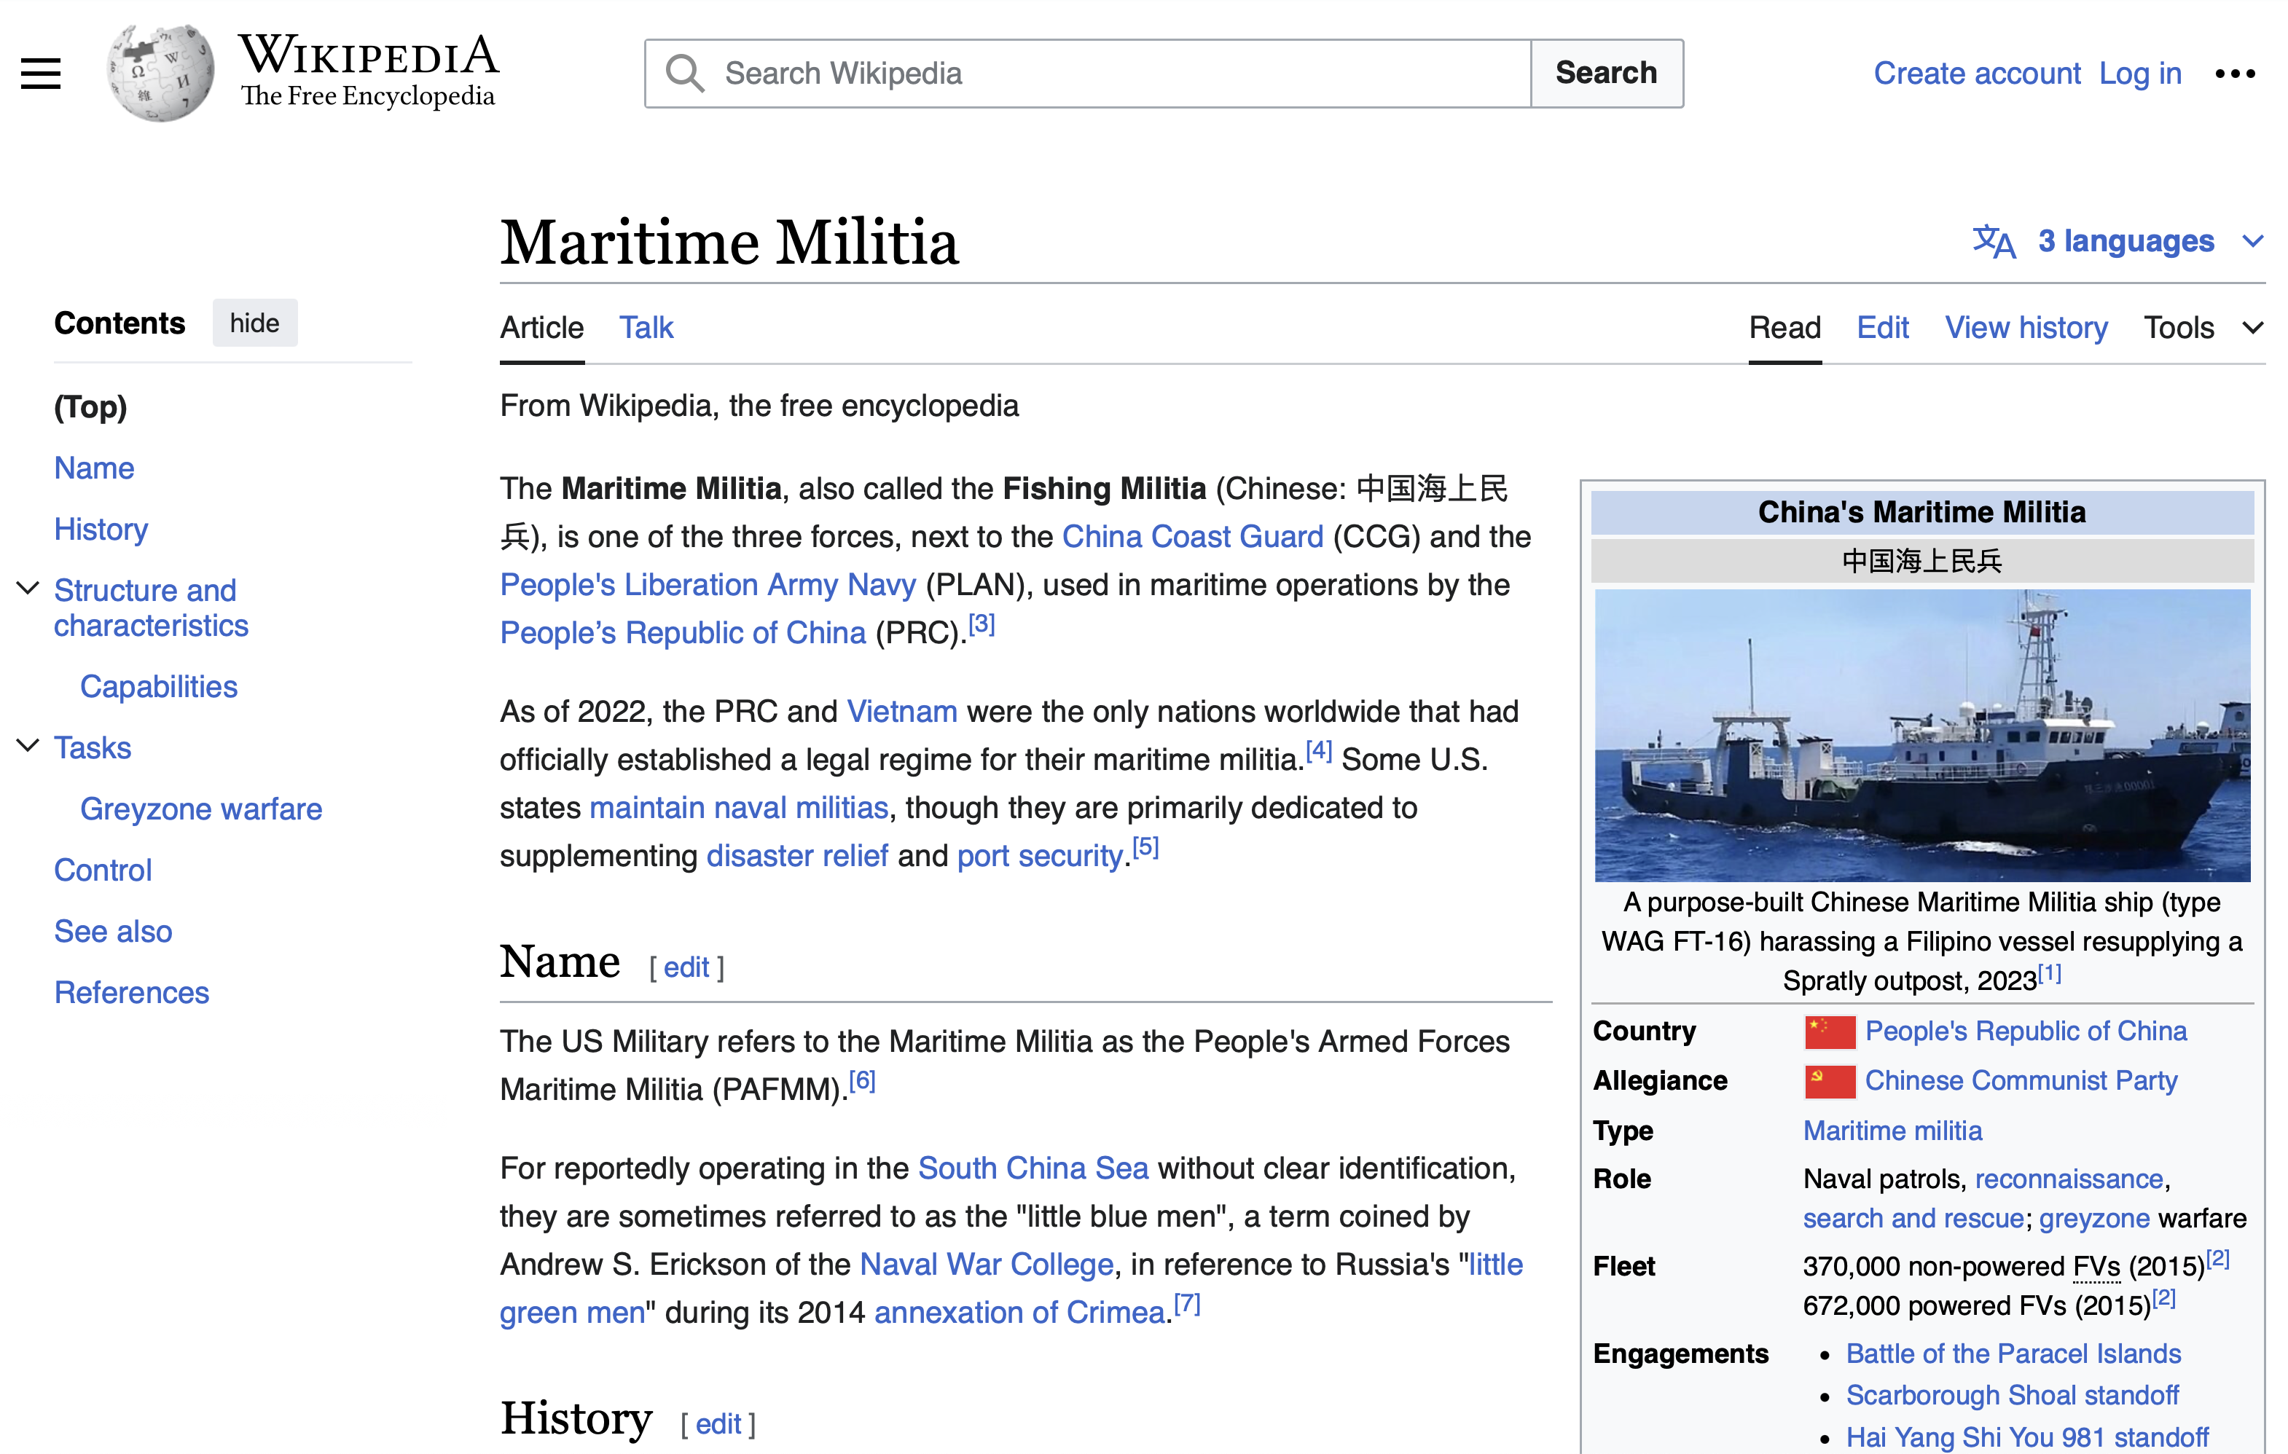The width and height of the screenshot is (2288, 1454).
Task: Open the hamburger main menu icon
Action: (x=41, y=73)
